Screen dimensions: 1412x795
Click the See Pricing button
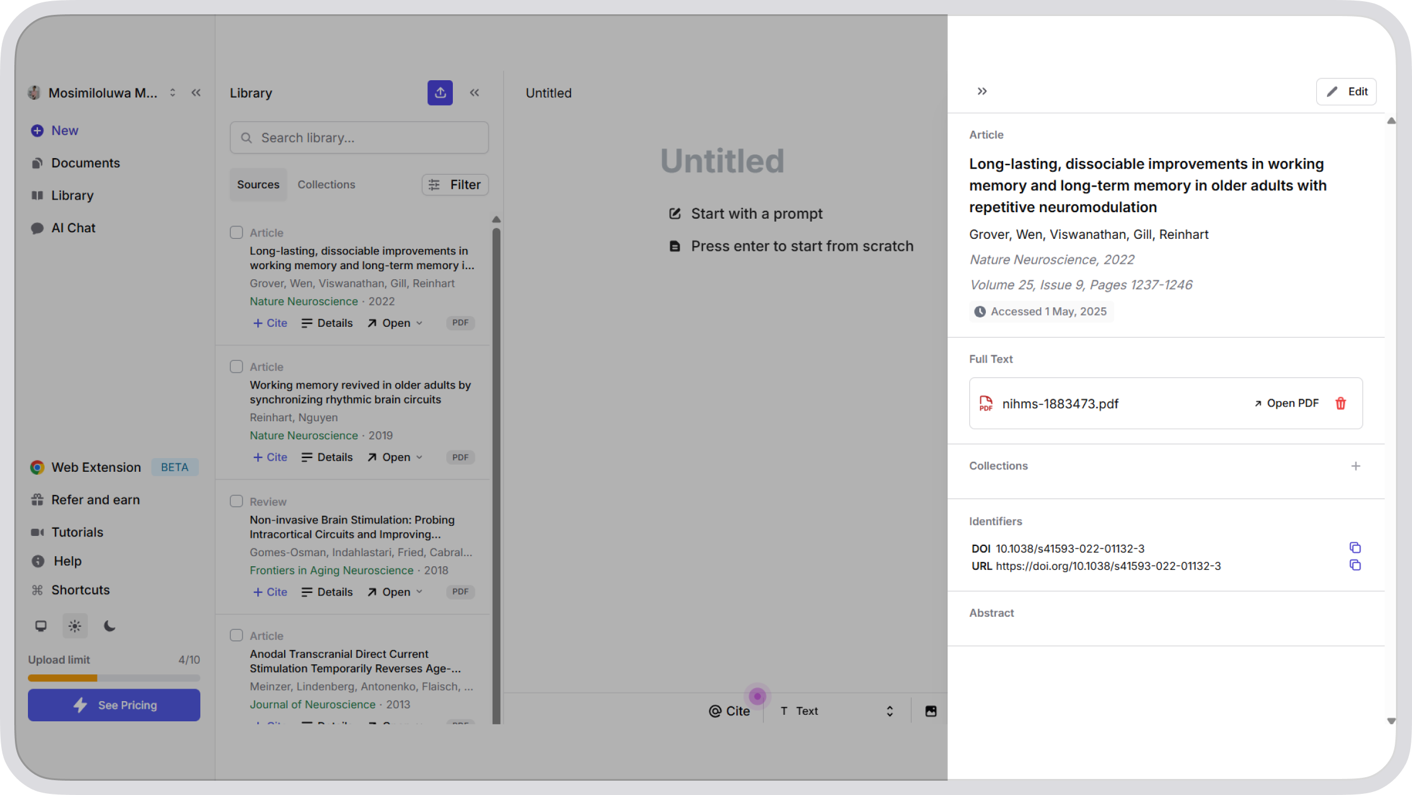tap(114, 705)
